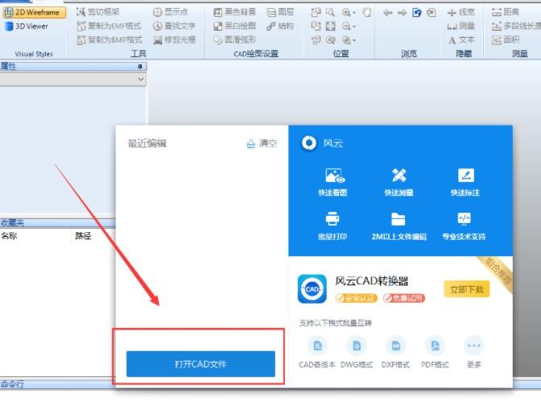
Task: Select the 距离 distance measure tool
Action: click(505, 12)
